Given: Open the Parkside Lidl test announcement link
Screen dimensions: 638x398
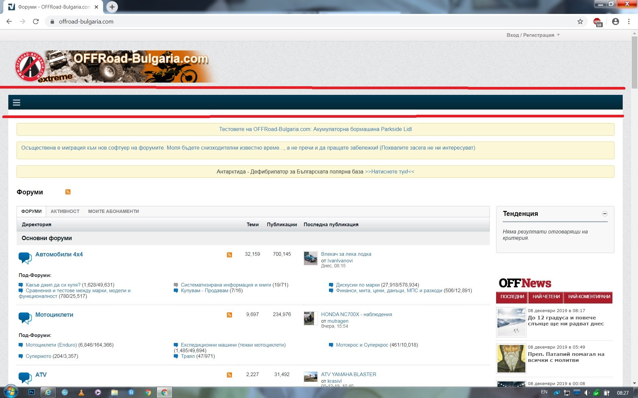Looking at the screenshot, I should click(x=315, y=129).
